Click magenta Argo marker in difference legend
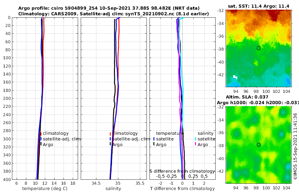This screenshot has height=193, width=299. coord(195,144)
